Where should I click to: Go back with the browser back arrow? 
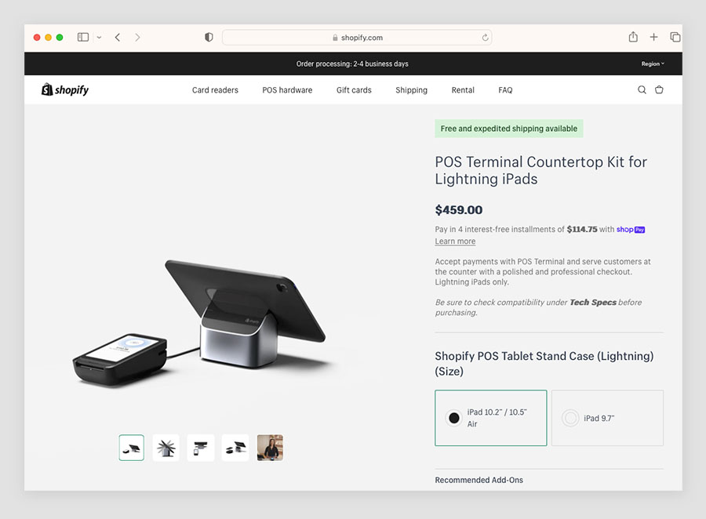(x=118, y=38)
